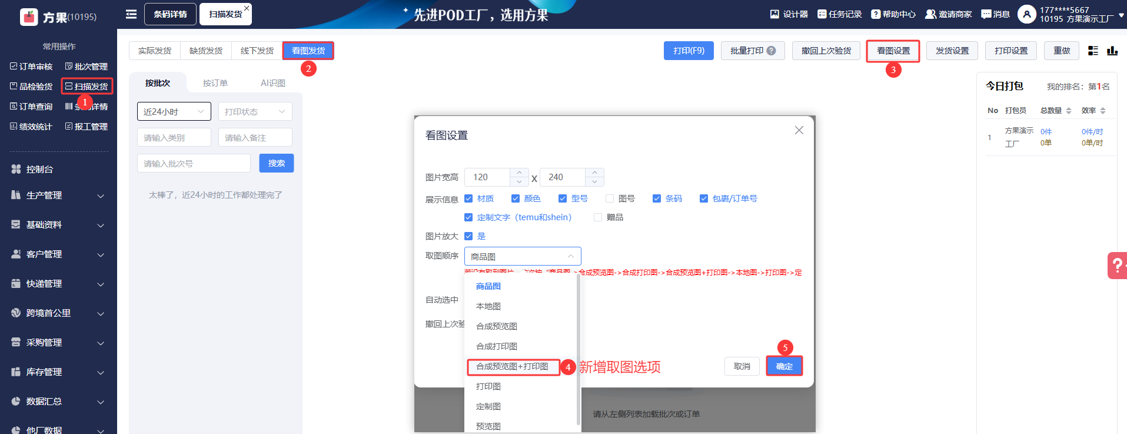Uncheck the 材质 checkbox

point(468,198)
